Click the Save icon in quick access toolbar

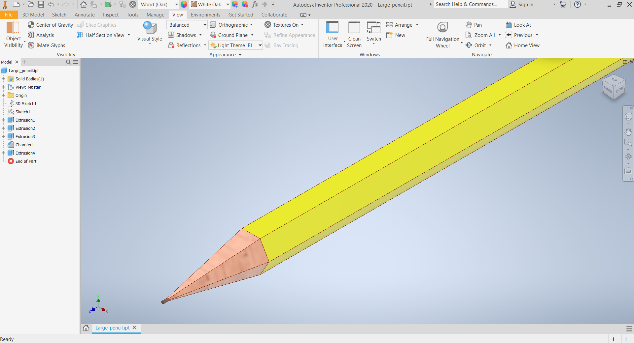[x=41, y=4]
